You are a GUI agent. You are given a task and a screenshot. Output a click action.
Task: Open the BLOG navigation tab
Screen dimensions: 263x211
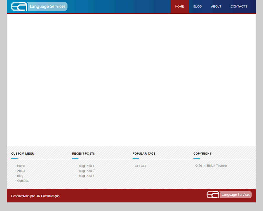(198, 7)
